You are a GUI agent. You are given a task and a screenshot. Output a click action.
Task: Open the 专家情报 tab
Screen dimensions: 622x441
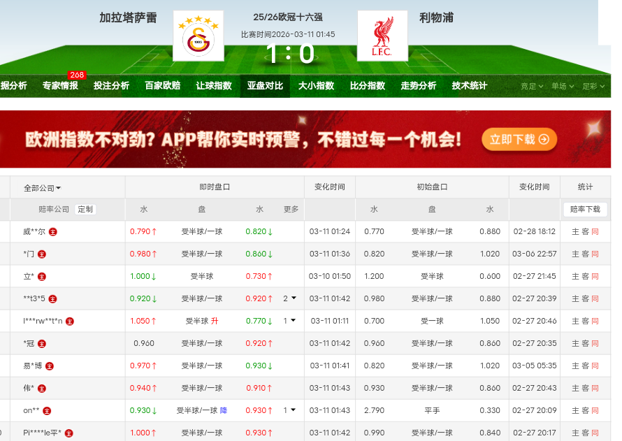[x=60, y=86]
